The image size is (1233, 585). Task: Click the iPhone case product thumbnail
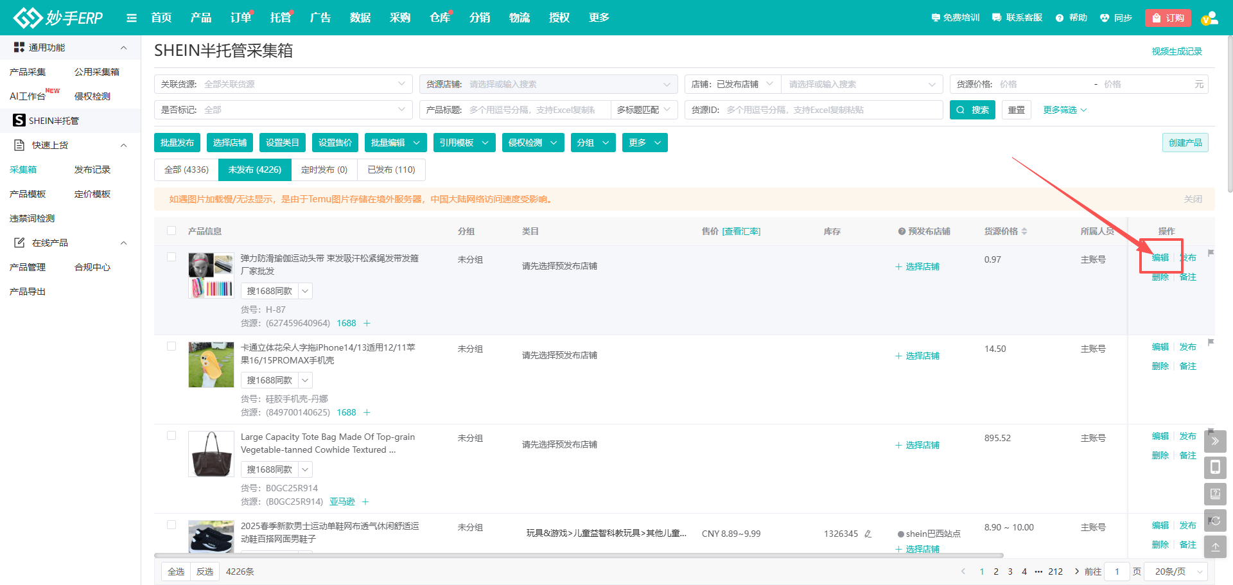click(x=211, y=365)
